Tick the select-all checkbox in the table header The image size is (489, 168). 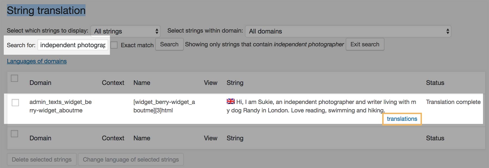(14, 78)
